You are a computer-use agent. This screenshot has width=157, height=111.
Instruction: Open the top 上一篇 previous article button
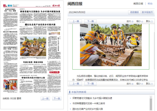[76, 21]
